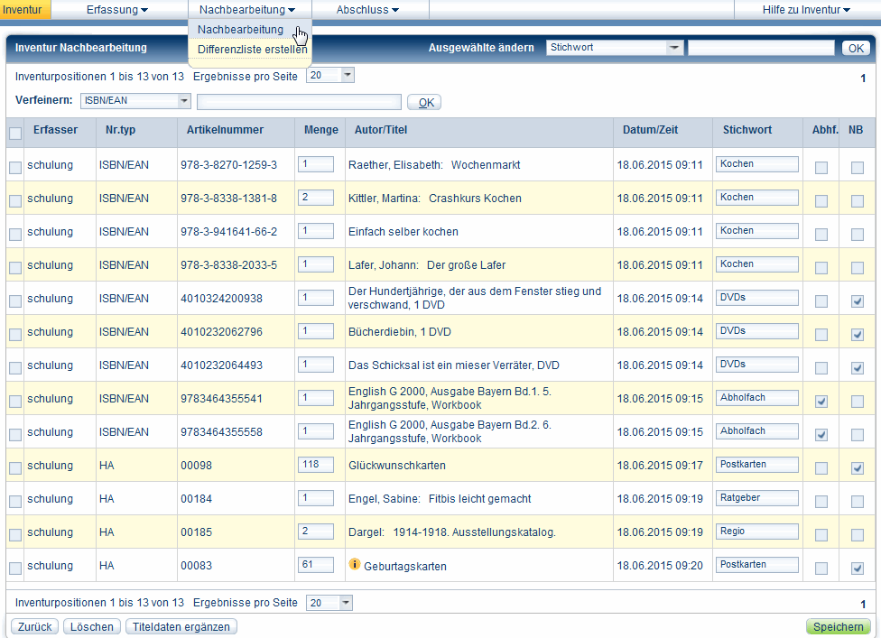Open bottom Ergebnisse pro Seite dropdown

pos(347,603)
